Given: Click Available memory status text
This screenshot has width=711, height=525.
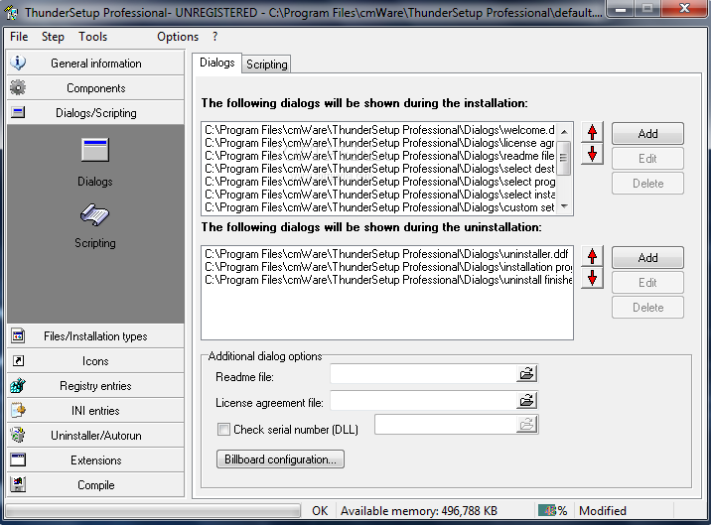Looking at the screenshot, I should pyautogui.click(x=419, y=511).
